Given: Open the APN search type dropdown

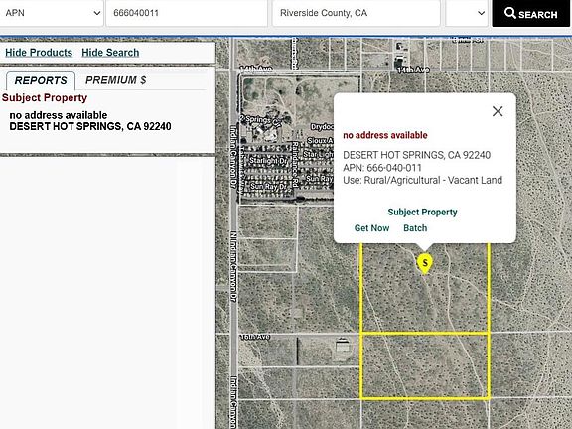Looking at the screenshot, I should [52, 13].
